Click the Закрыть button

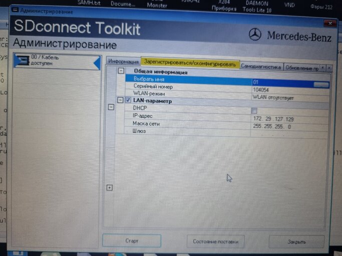[296, 241]
